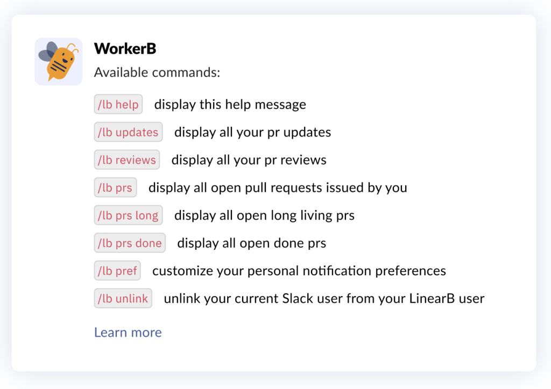Click the /lb prs command tag
Image resolution: width=551 pixels, height=389 pixels.
115,188
